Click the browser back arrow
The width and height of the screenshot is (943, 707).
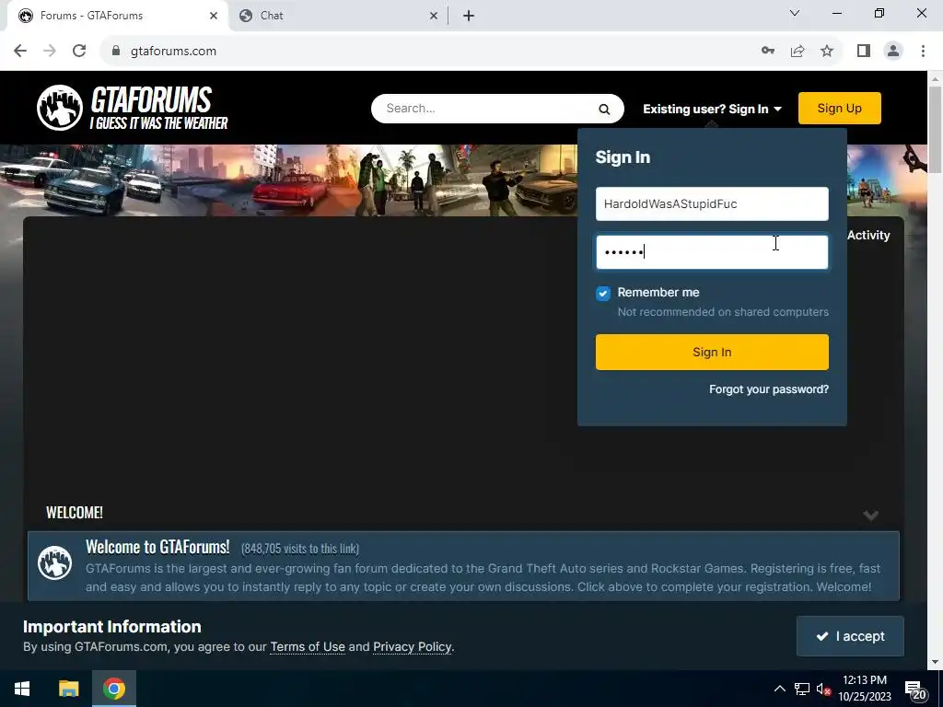20,51
